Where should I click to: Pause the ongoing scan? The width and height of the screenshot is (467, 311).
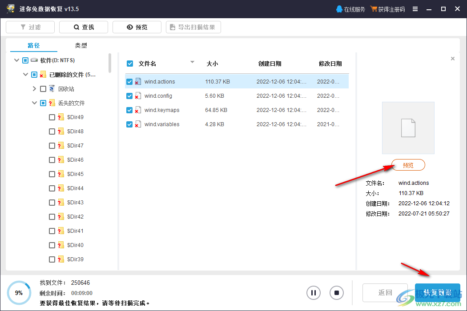[x=314, y=293]
